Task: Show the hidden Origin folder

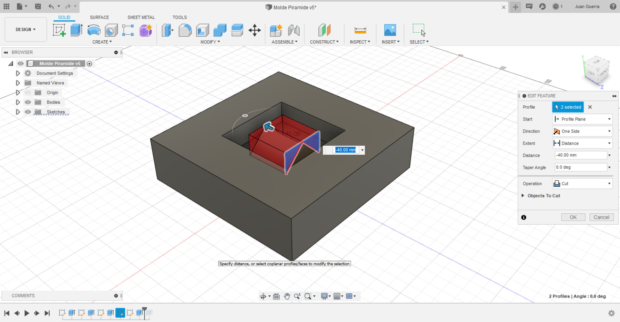Action: coord(28,93)
